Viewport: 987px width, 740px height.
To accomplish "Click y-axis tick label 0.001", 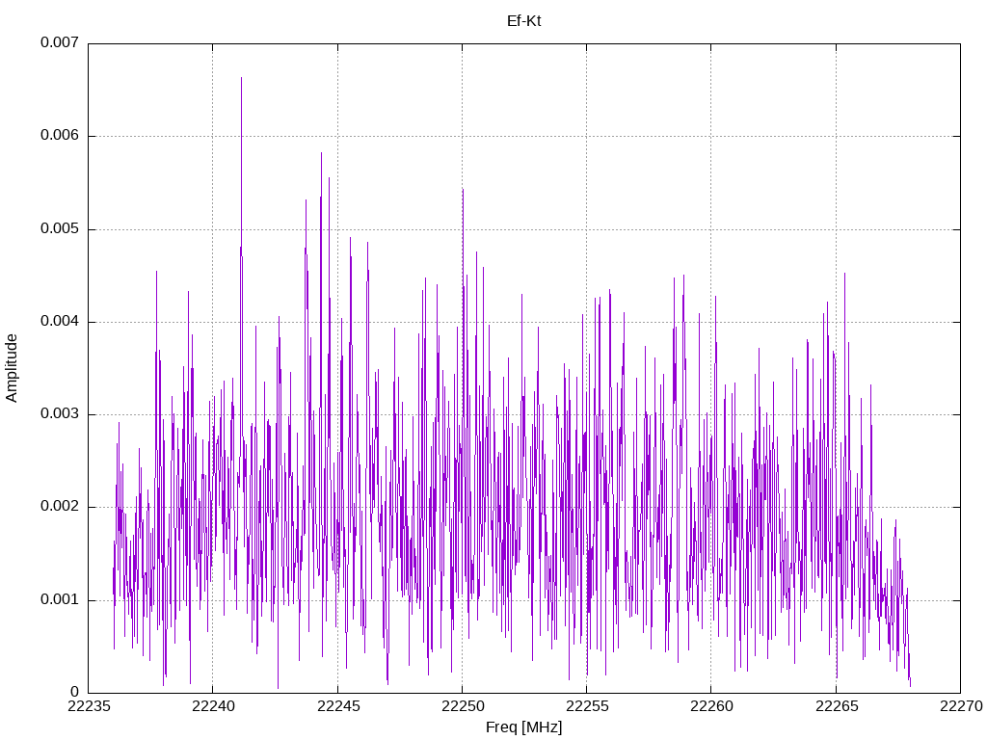I will (x=60, y=599).
